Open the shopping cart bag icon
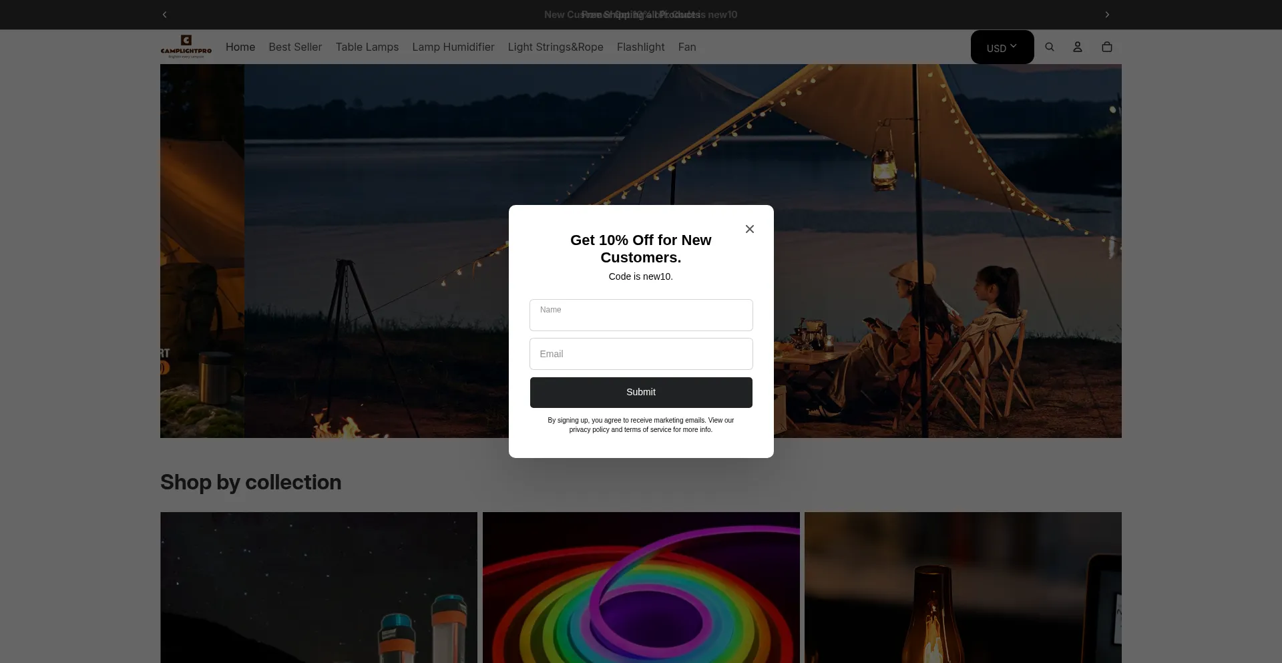Screen dimensions: 1282x663 click(x=1106, y=47)
